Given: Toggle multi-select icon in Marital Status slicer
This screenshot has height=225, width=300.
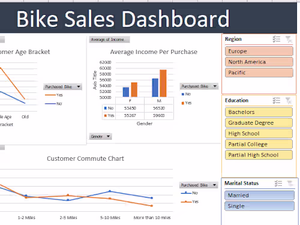Looking at the screenshot, I should pyautogui.click(x=278, y=183).
